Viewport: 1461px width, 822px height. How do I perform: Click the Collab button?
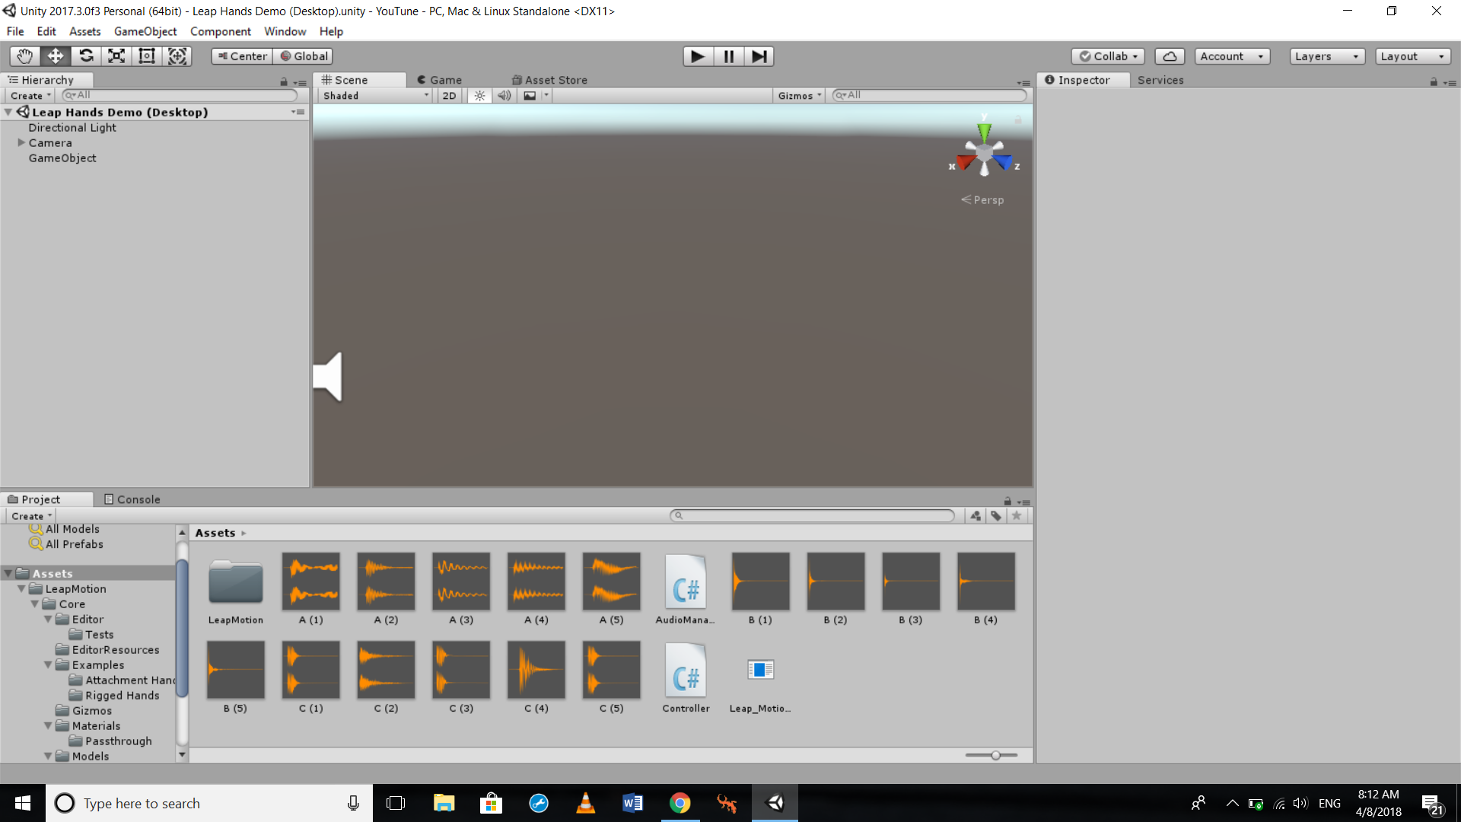point(1108,56)
